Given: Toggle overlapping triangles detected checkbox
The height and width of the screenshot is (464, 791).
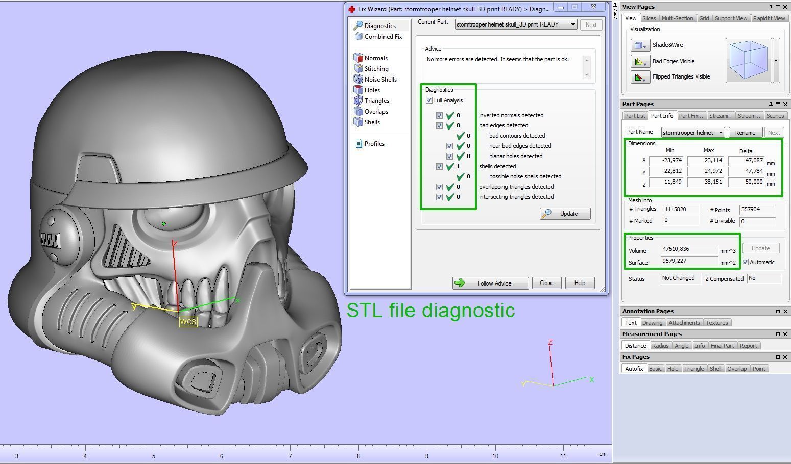Looking at the screenshot, I should click(x=439, y=187).
